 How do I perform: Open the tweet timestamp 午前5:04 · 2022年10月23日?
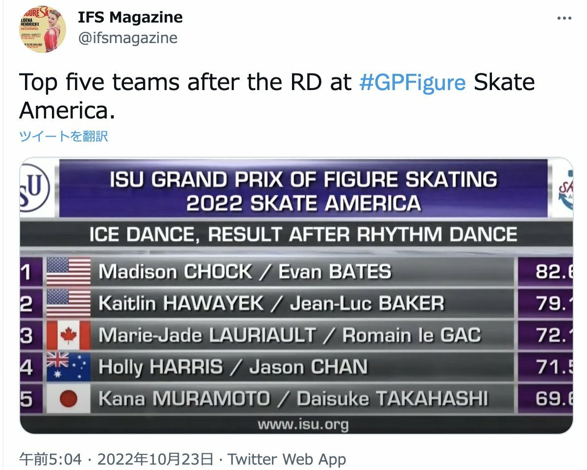point(117,459)
